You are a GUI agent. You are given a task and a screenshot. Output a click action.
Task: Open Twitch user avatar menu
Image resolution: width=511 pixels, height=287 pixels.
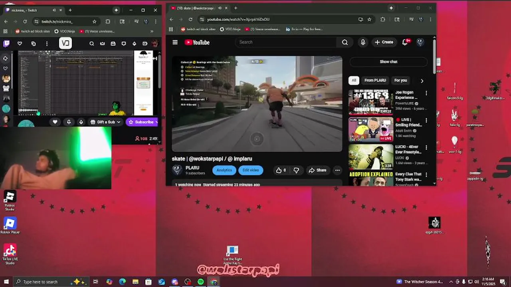[x=154, y=43]
